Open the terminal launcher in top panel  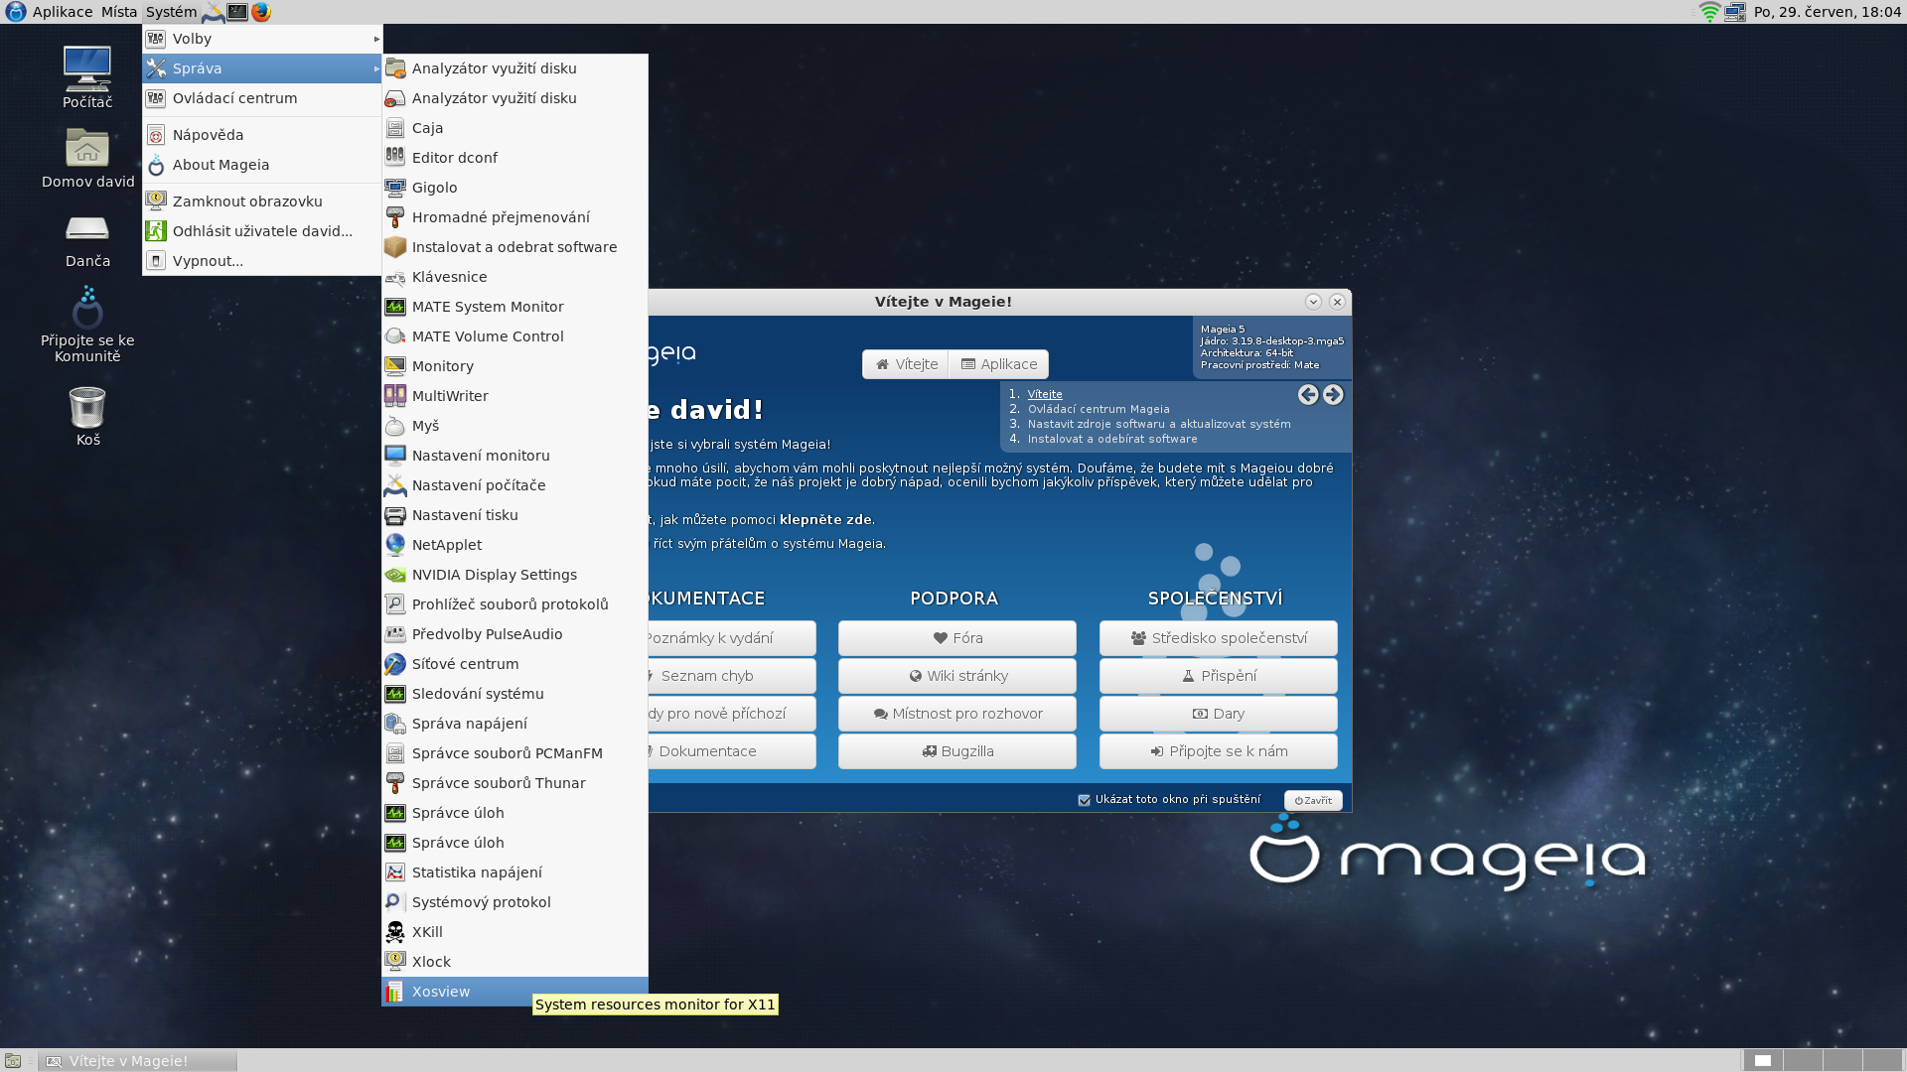[x=237, y=12]
